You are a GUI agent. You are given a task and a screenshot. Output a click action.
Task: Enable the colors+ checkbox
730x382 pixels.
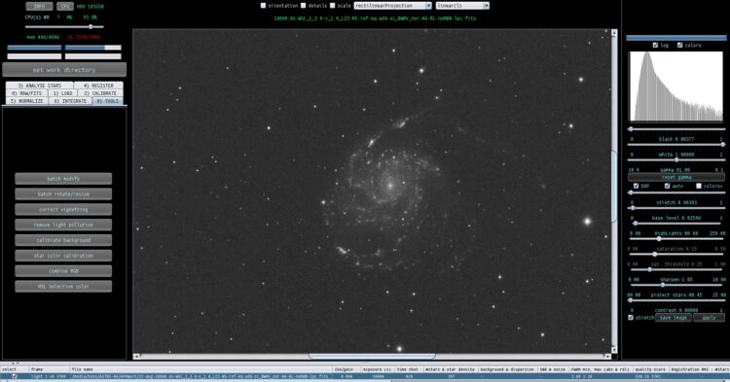[x=698, y=186]
